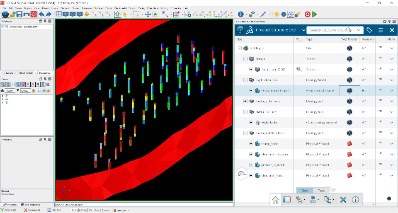Open Product Structure Explorer dropdown chevron

point(303,30)
